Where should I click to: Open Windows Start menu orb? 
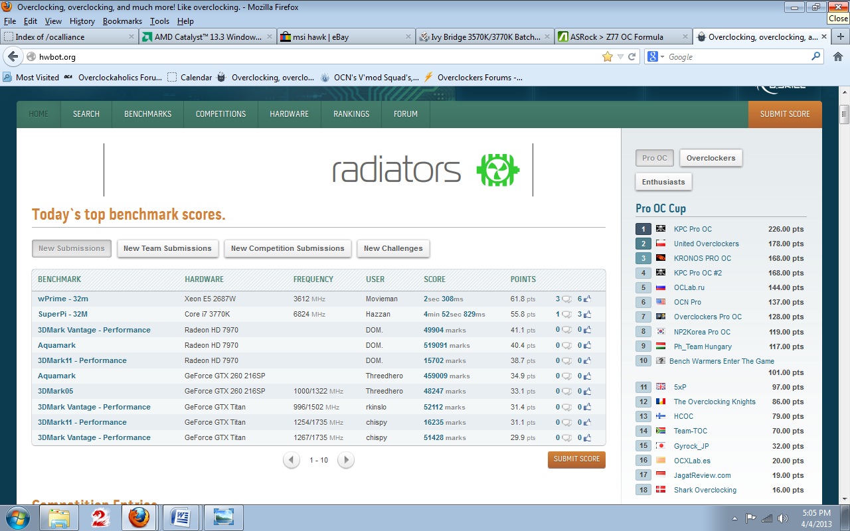coord(18,518)
